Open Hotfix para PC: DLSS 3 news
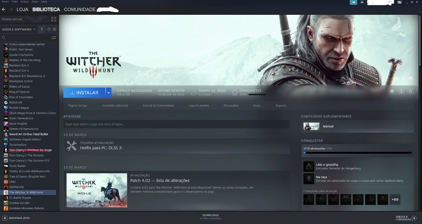Screen dimensions: 422x224 tap(101, 148)
